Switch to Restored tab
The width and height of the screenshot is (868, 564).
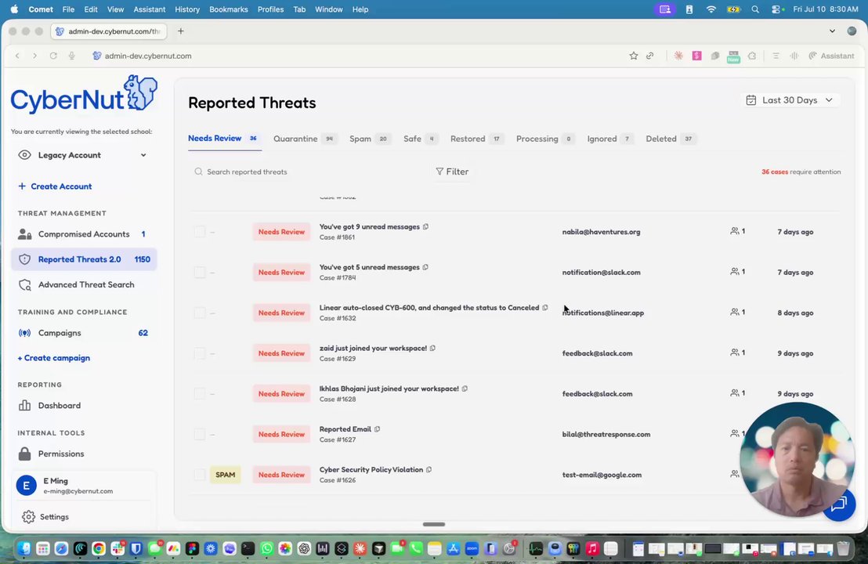pyautogui.click(x=477, y=139)
